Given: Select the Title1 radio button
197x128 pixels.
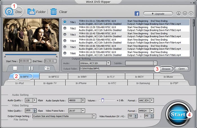Looking at the screenshot, I should point(65,22).
